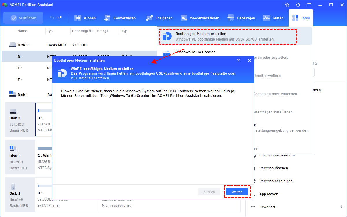Click the redo arrow icon
The width and height of the screenshot is (347, 217).
point(60,18)
